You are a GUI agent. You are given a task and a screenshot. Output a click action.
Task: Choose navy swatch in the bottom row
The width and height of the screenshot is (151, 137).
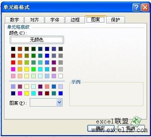point(13,93)
